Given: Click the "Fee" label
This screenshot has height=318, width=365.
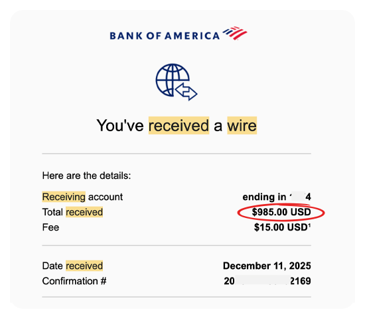Looking at the screenshot, I should point(50,227).
